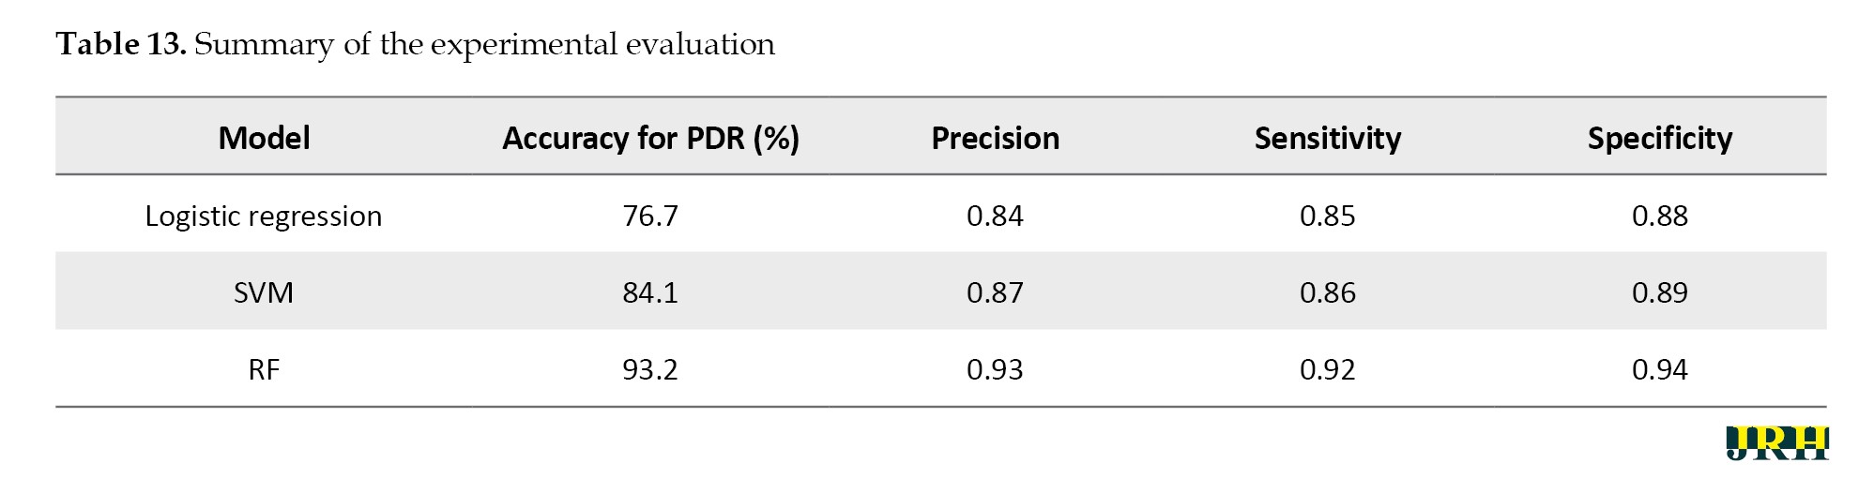The image size is (1874, 478).
Task: Click the 0.85 sensitivity value
Action: pyautogui.click(x=1327, y=217)
